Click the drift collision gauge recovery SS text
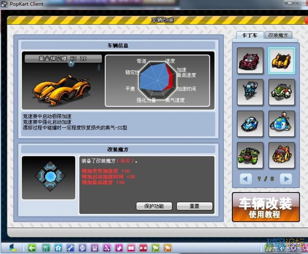 [75, 128]
